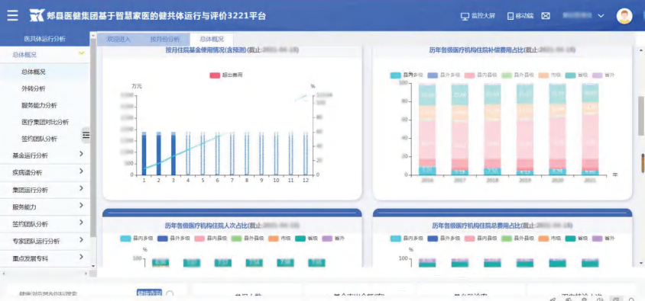The height and width of the screenshot is (301, 645).
Task: Toggle 县内县级 legend in 补偿费用 chart
Action: coord(481,75)
